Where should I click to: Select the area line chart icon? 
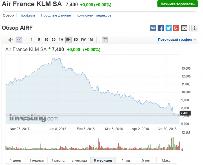click(19, 40)
